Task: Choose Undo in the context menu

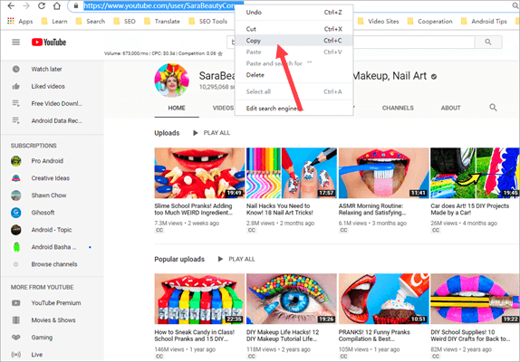Action: tap(294, 13)
